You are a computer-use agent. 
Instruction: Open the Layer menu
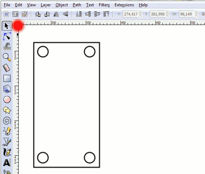(46, 5)
